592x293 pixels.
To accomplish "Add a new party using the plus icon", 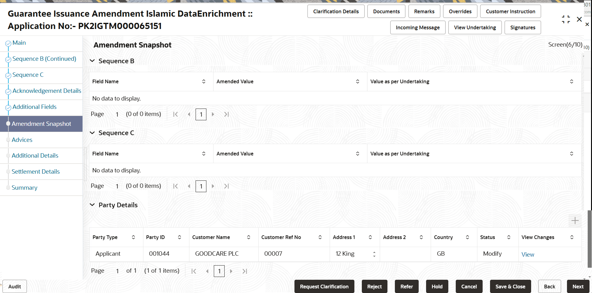I will 575,220.
